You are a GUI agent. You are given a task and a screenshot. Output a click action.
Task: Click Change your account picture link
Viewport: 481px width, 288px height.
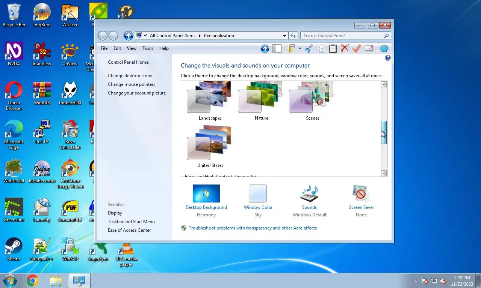pos(137,93)
